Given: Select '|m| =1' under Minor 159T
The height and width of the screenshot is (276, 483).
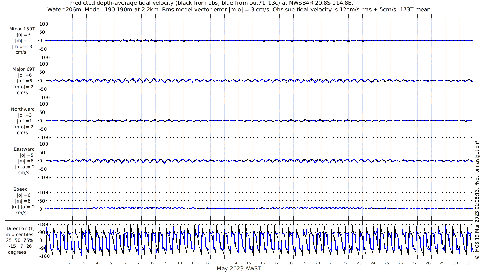Looking at the screenshot, I should tap(23, 41).
